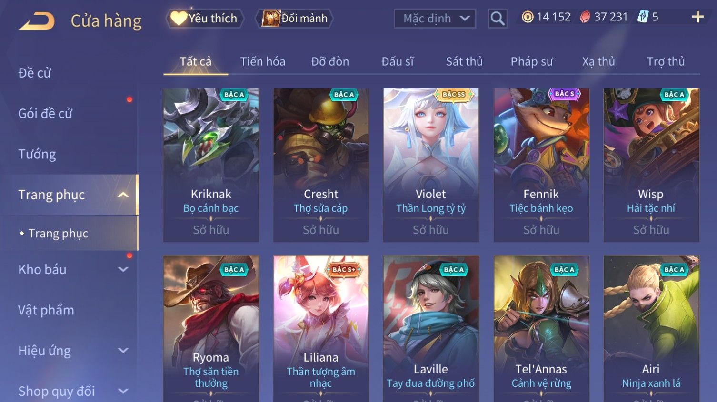The width and height of the screenshot is (717, 402).
Task: Tap the red gem currency icon
Action: 585,17
